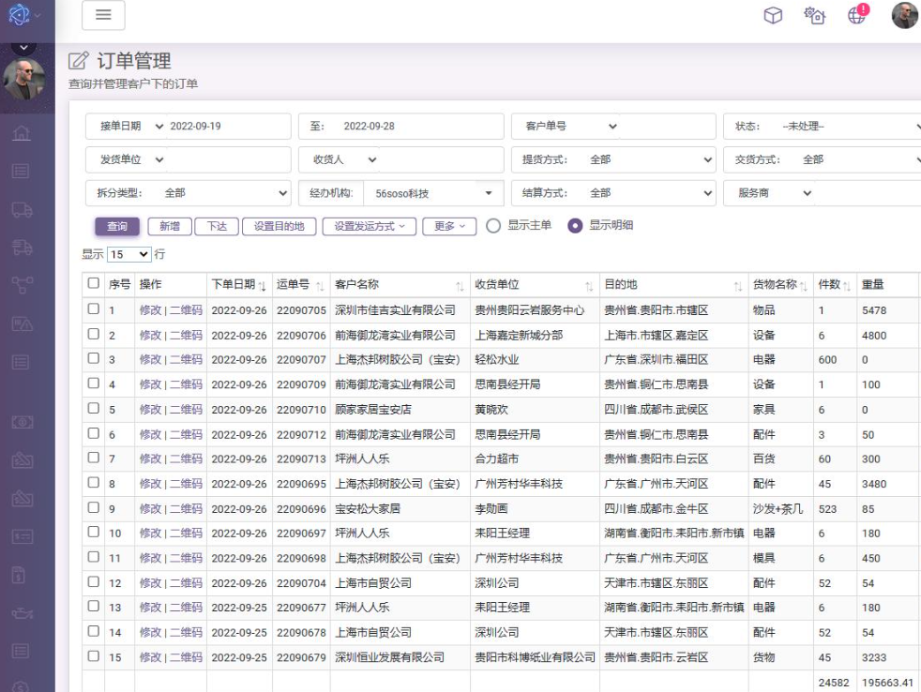The height and width of the screenshot is (692, 921).
Task: Tick checkbox for row 15 order 22090679
Action: click(x=94, y=656)
